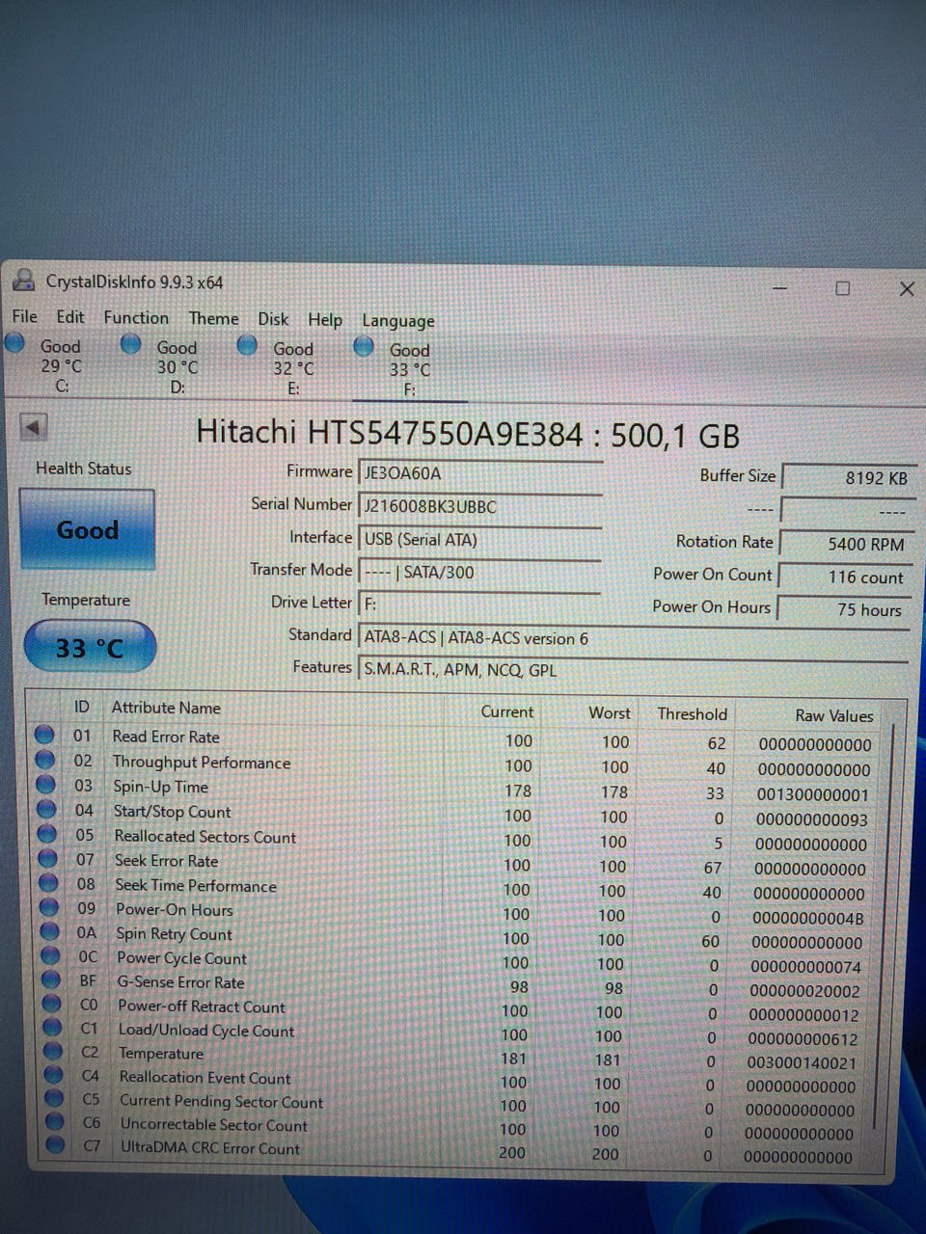Click the Raw Values column header
The image size is (926, 1234).
coord(833,715)
